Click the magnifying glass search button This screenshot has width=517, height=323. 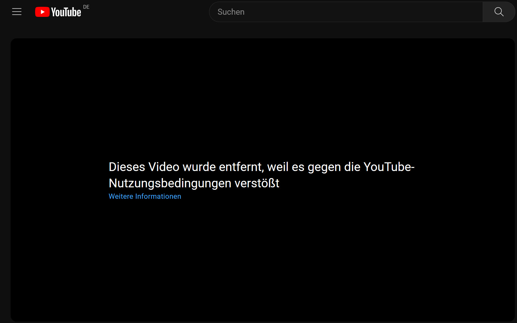(x=499, y=12)
